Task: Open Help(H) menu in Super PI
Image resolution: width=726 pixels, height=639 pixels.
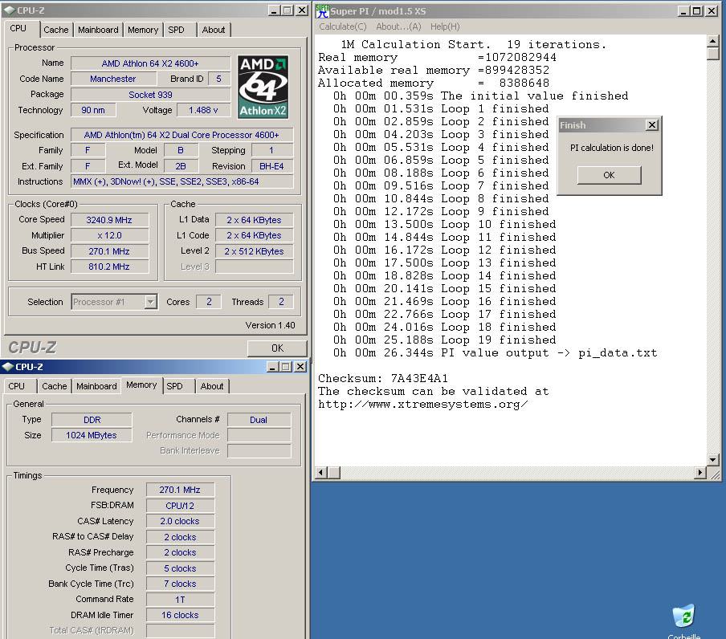Action: pos(445,26)
